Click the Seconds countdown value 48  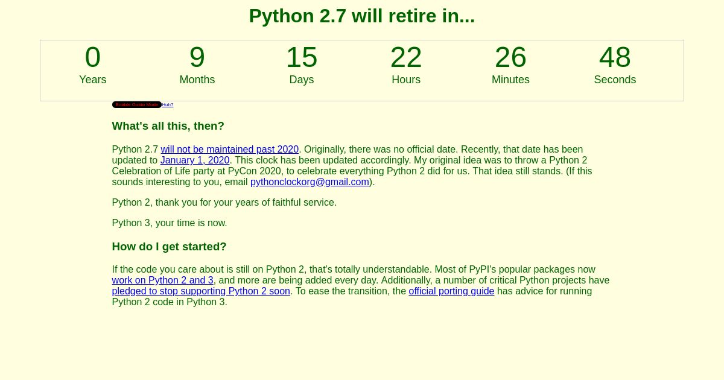point(615,57)
